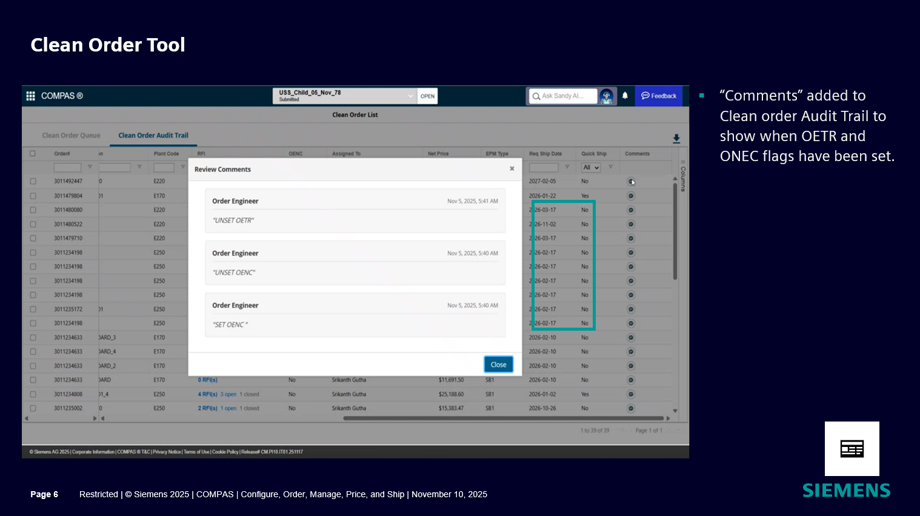The height and width of the screenshot is (516, 920).
Task: Toggle the select-all checkbox in table header
Action: click(33, 154)
